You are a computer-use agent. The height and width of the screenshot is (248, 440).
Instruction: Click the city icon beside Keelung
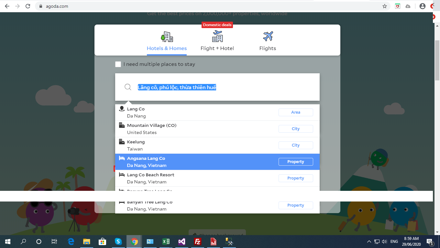[122, 141]
